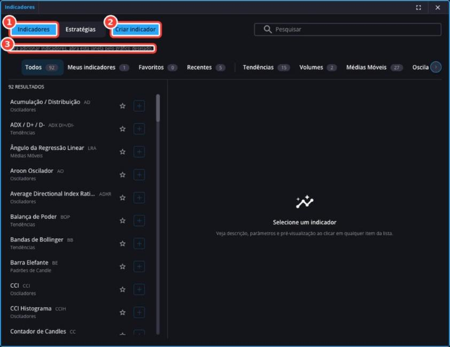Click the indicator list vertical scrollbar
450x347 pixels.
tap(158, 108)
